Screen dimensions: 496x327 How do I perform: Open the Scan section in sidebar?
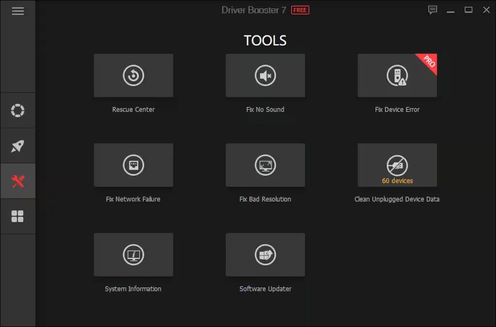coord(18,110)
